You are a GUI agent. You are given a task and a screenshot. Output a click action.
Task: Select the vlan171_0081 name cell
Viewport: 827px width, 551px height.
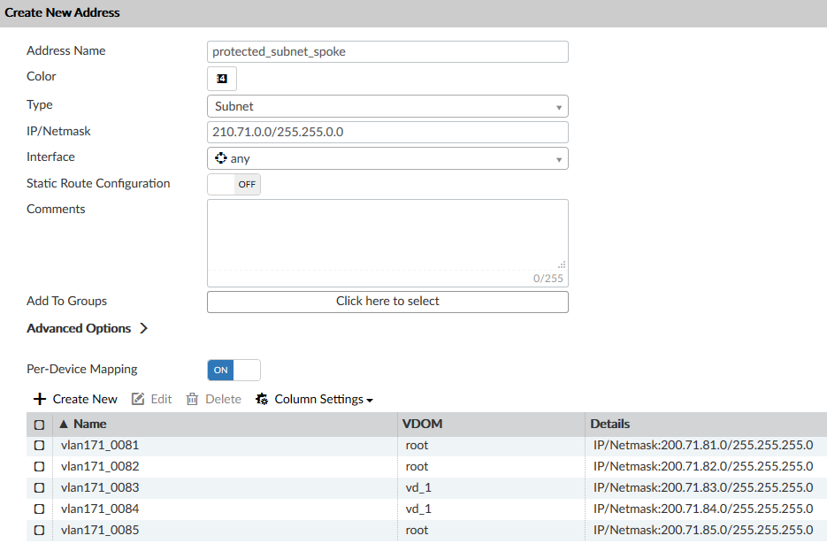click(x=100, y=445)
